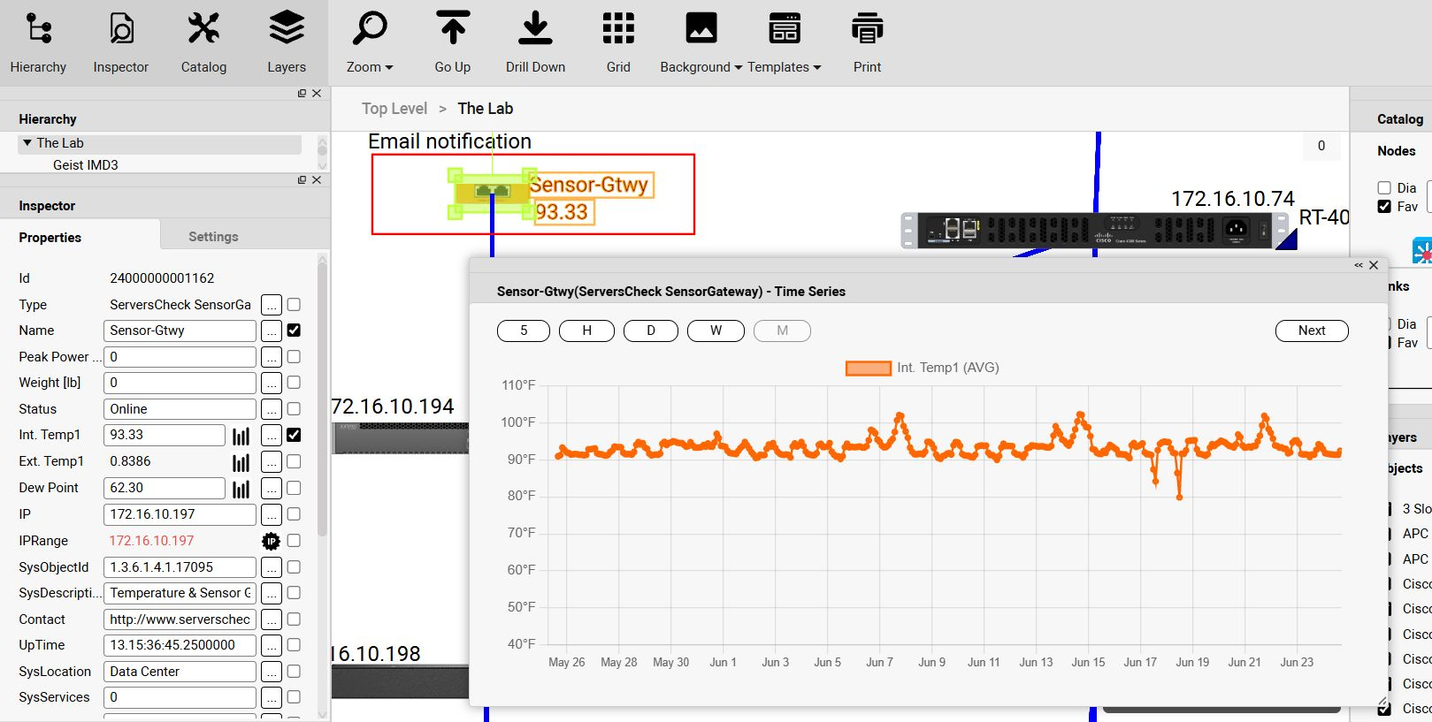Click the Id value 24000000001162
Image resolution: width=1432 pixels, height=722 pixels.
[x=162, y=278]
